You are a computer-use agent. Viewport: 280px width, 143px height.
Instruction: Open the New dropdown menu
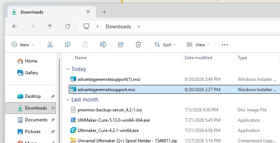22,44
